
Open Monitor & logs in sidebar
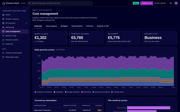15,36
